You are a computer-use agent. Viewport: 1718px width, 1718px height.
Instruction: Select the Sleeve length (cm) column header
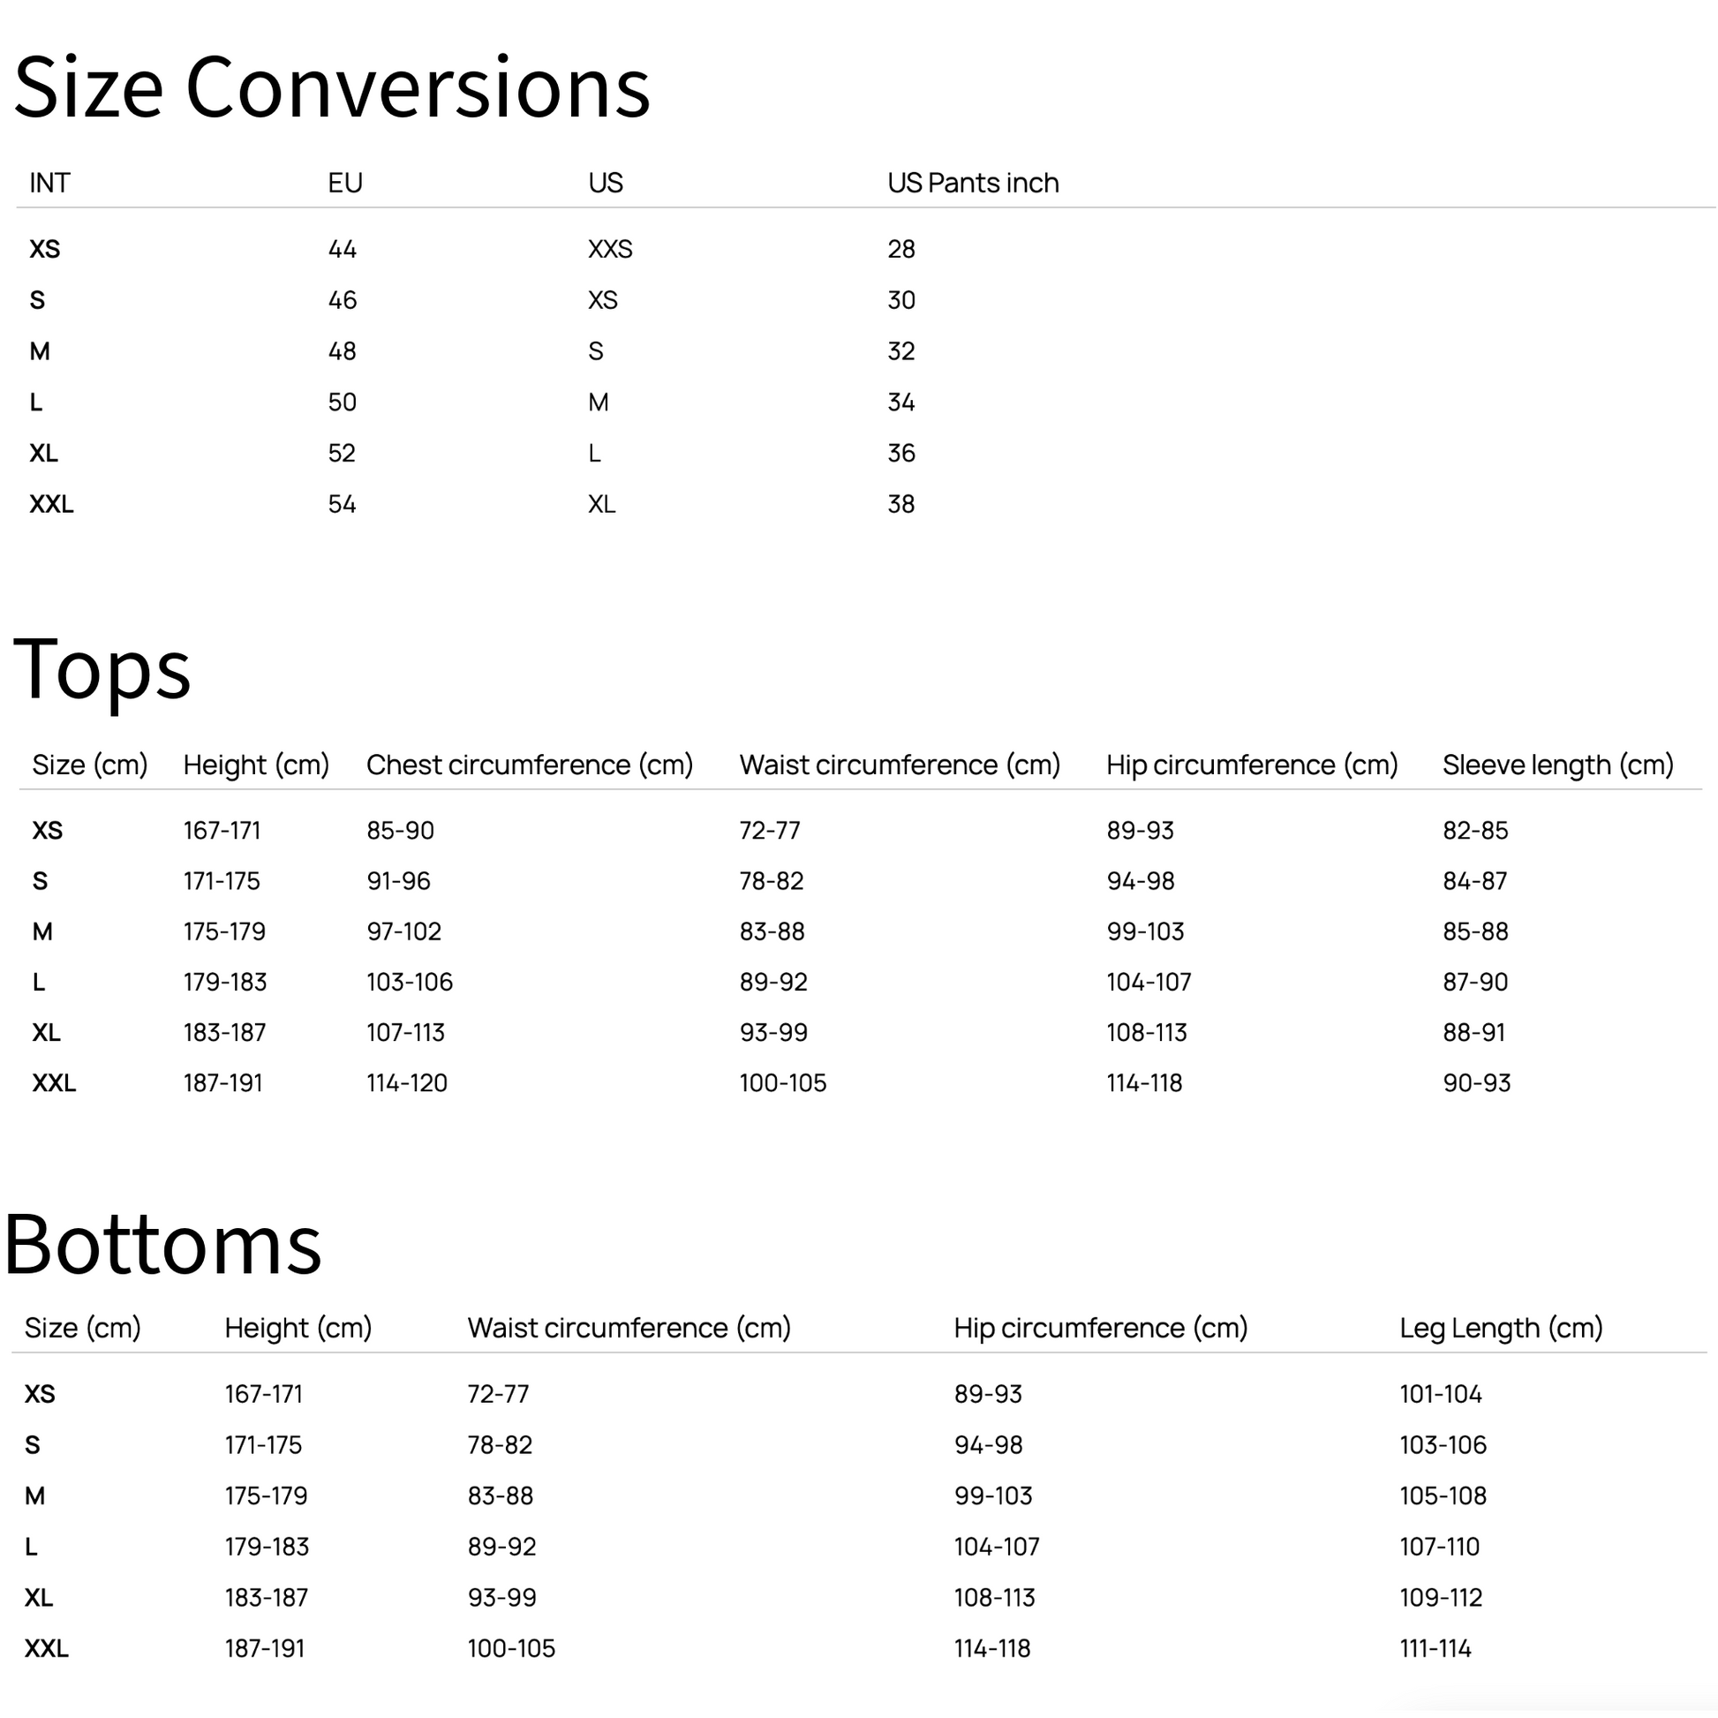tap(1557, 765)
